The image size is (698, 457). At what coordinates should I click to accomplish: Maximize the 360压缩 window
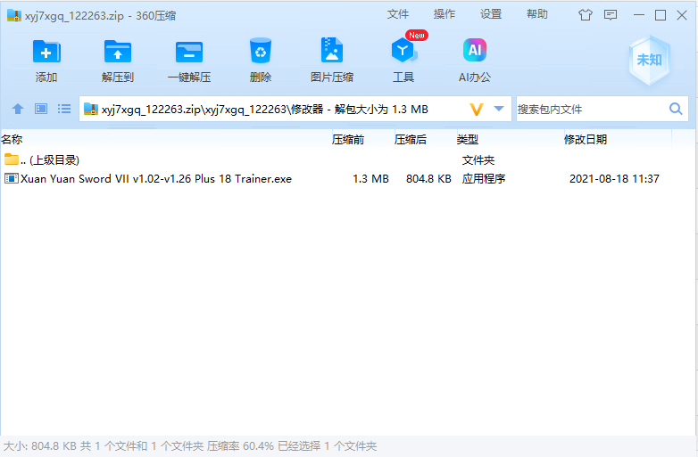[661, 15]
